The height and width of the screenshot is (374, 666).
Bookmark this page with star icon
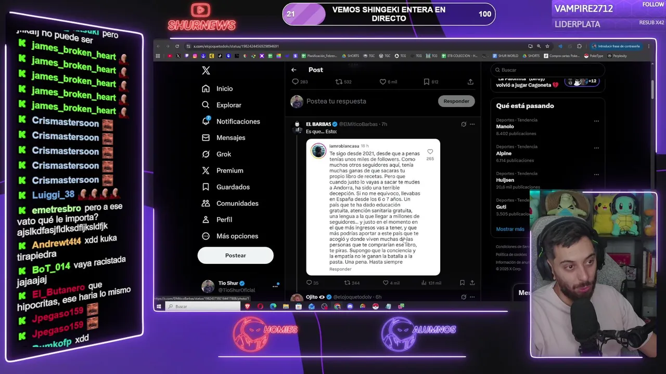click(x=547, y=46)
